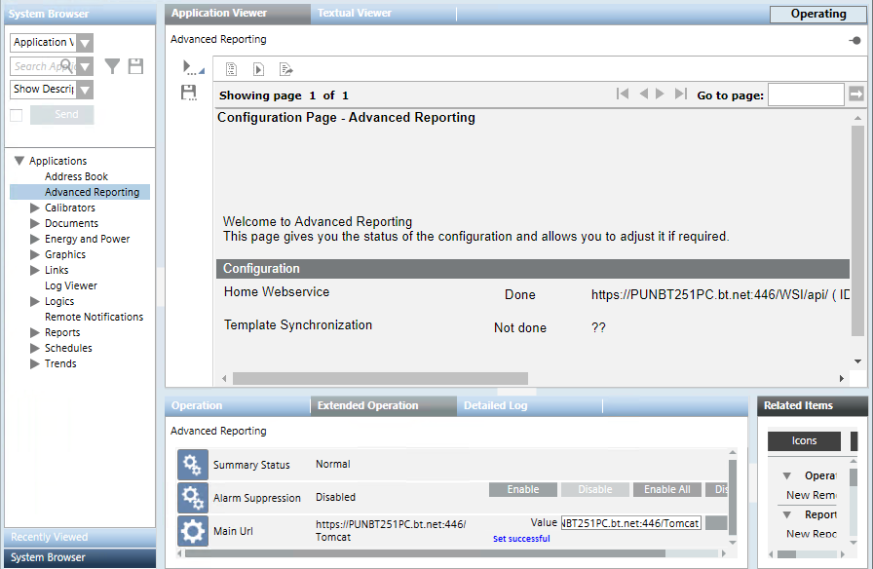This screenshot has height=569, width=873.
Task: Open the Detailed Log tab
Action: coord(496,406)
